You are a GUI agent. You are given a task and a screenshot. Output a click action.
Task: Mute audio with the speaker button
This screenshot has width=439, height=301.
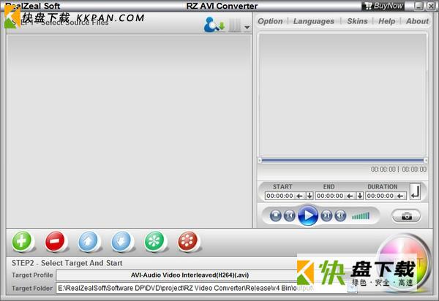tap(340, 216)
